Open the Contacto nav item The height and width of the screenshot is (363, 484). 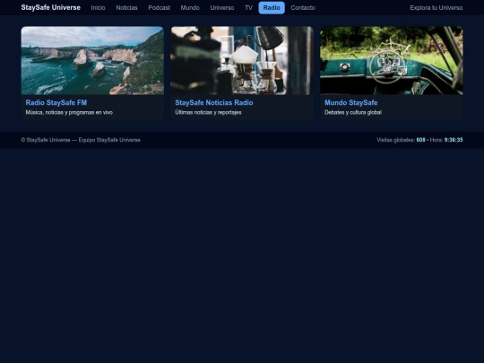point(303,8)
